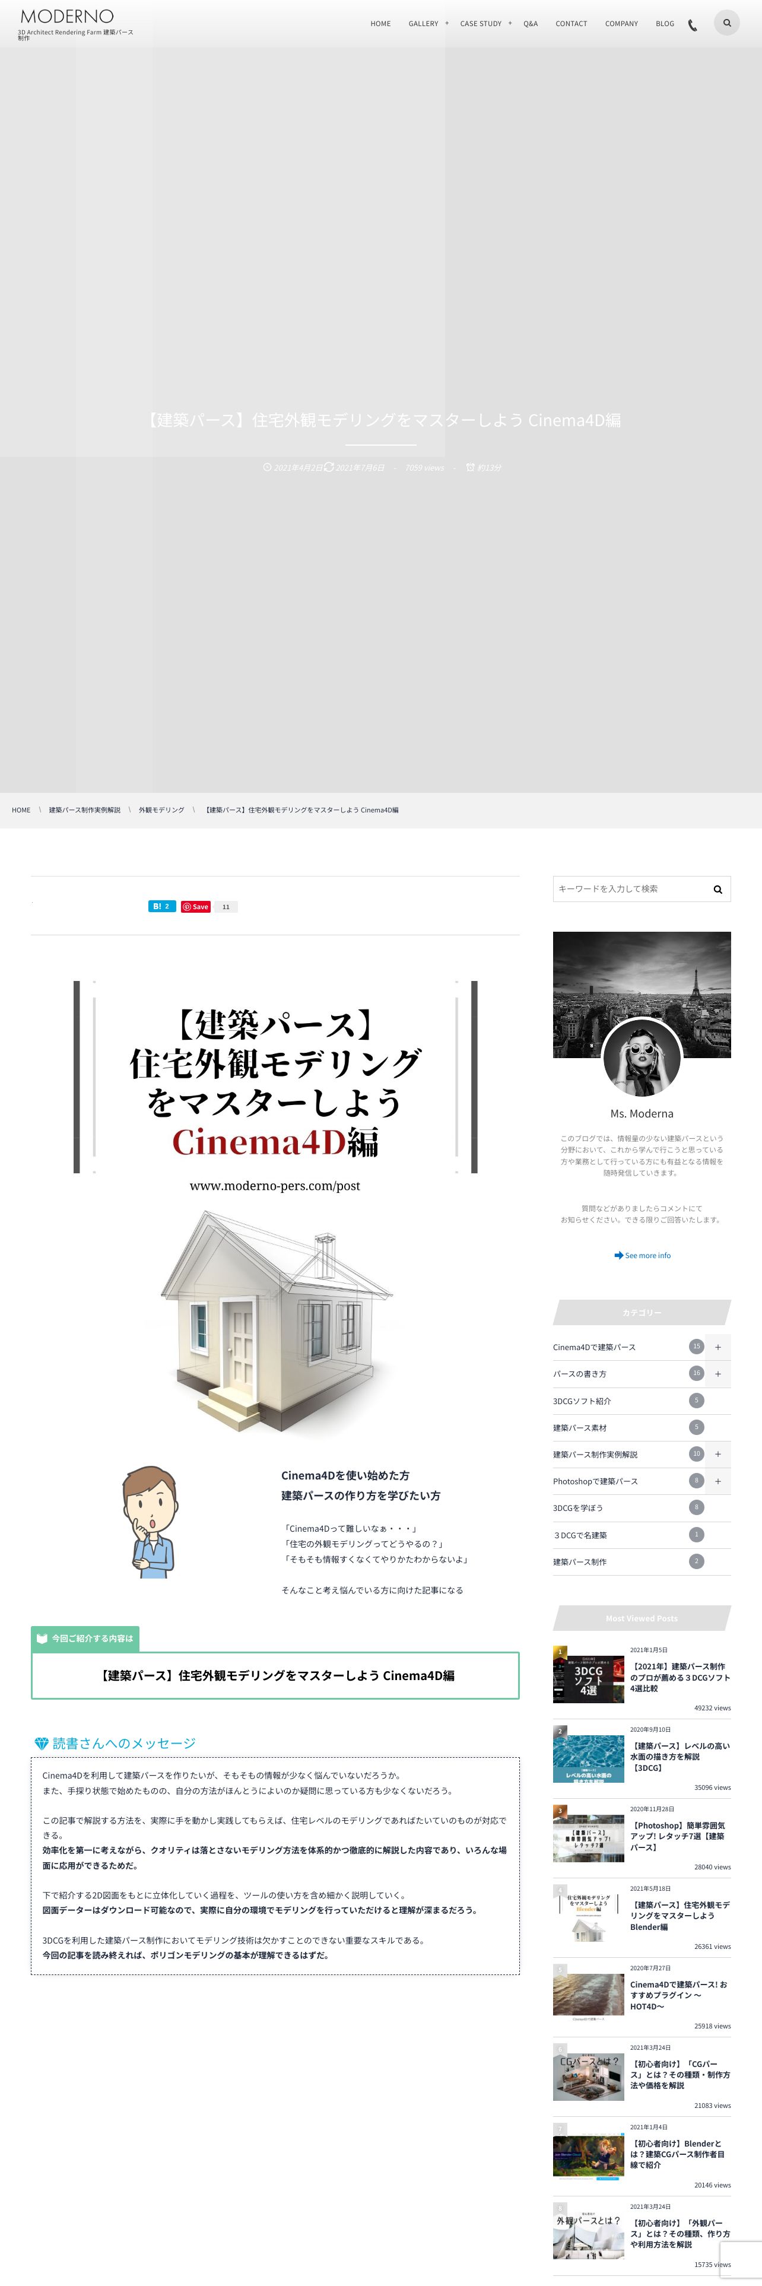Click the count badge 15 beside Cinema4Dで建築パース
Viewport: 762px width, 2286px height.
[x=696, y=1347]
